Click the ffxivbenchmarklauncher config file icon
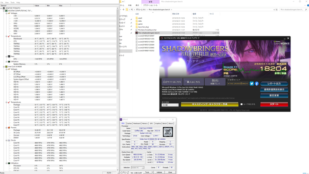 136,30
